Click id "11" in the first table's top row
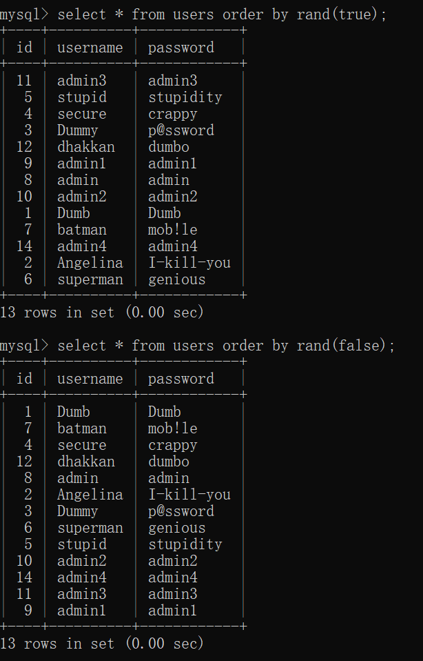The width and height of the screenshot is (423, 661). [x=24, y=81]
